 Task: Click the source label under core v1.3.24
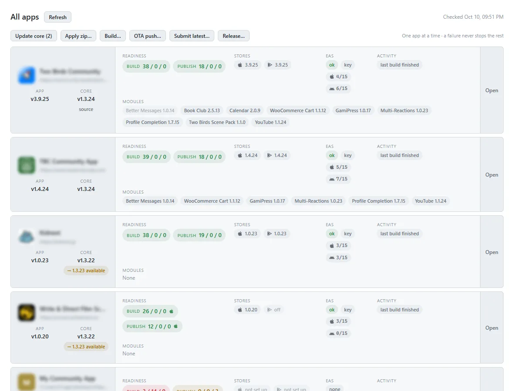click(x=86, y=109)
